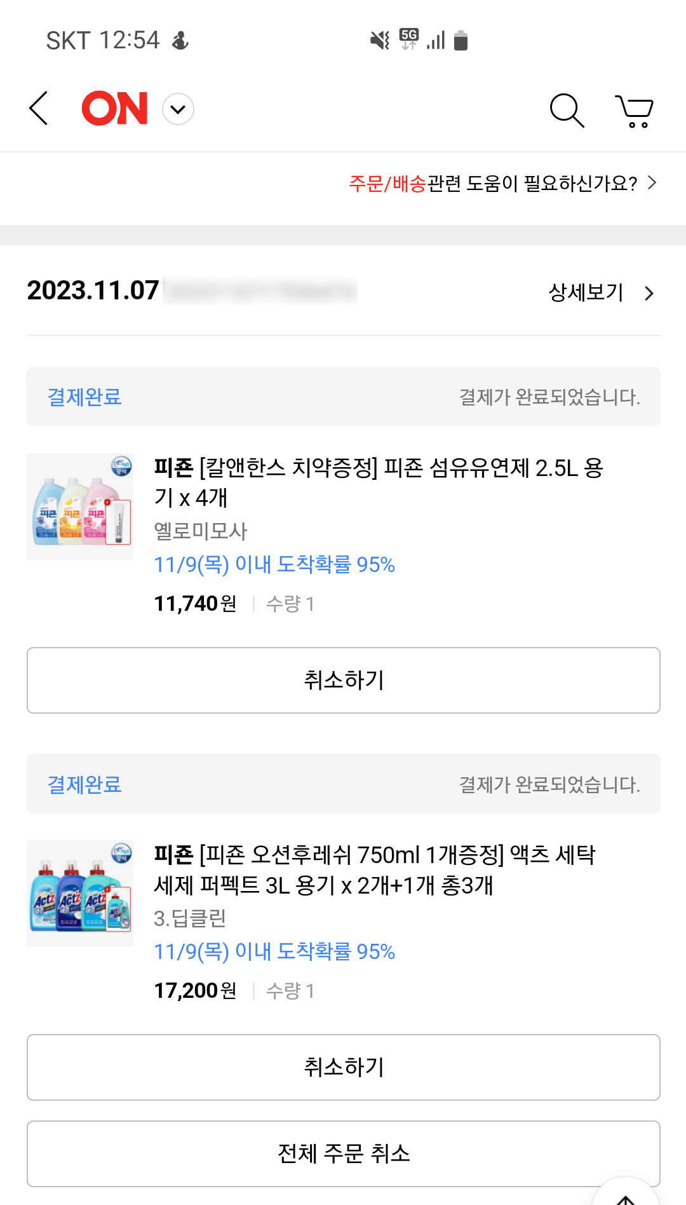This screenshot has height=1205, width=686.
Task: Tap the red ON logo
Action: (115, 108)
